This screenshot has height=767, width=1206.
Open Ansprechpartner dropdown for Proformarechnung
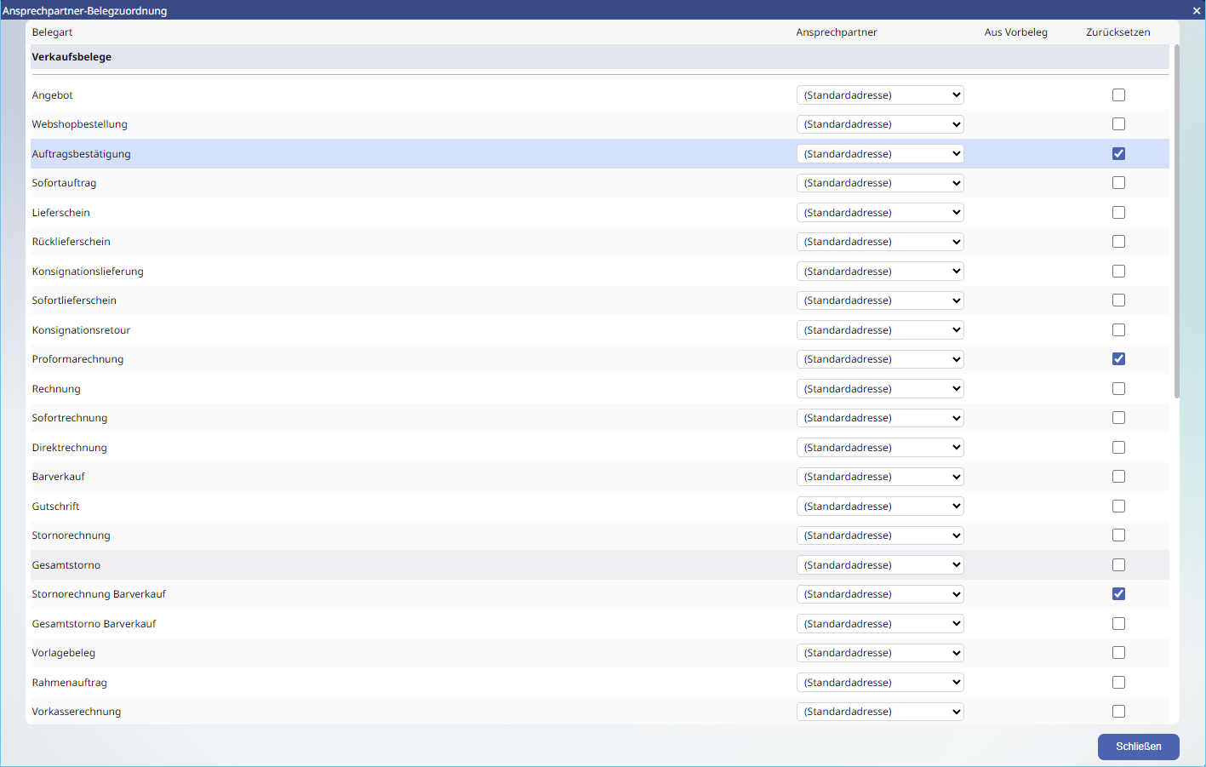pos(880,359)
